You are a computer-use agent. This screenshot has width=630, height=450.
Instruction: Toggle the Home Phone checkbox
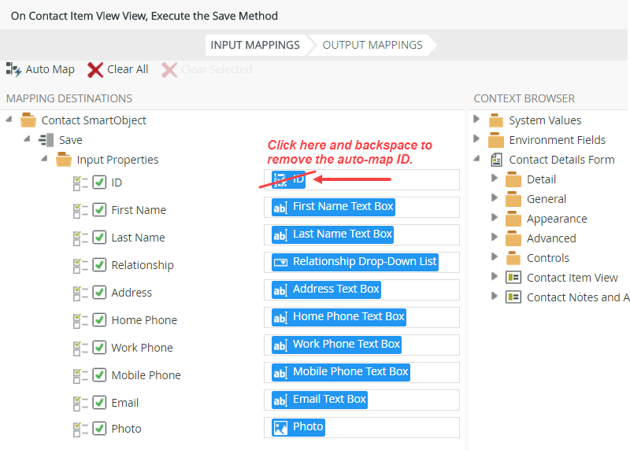99,319
